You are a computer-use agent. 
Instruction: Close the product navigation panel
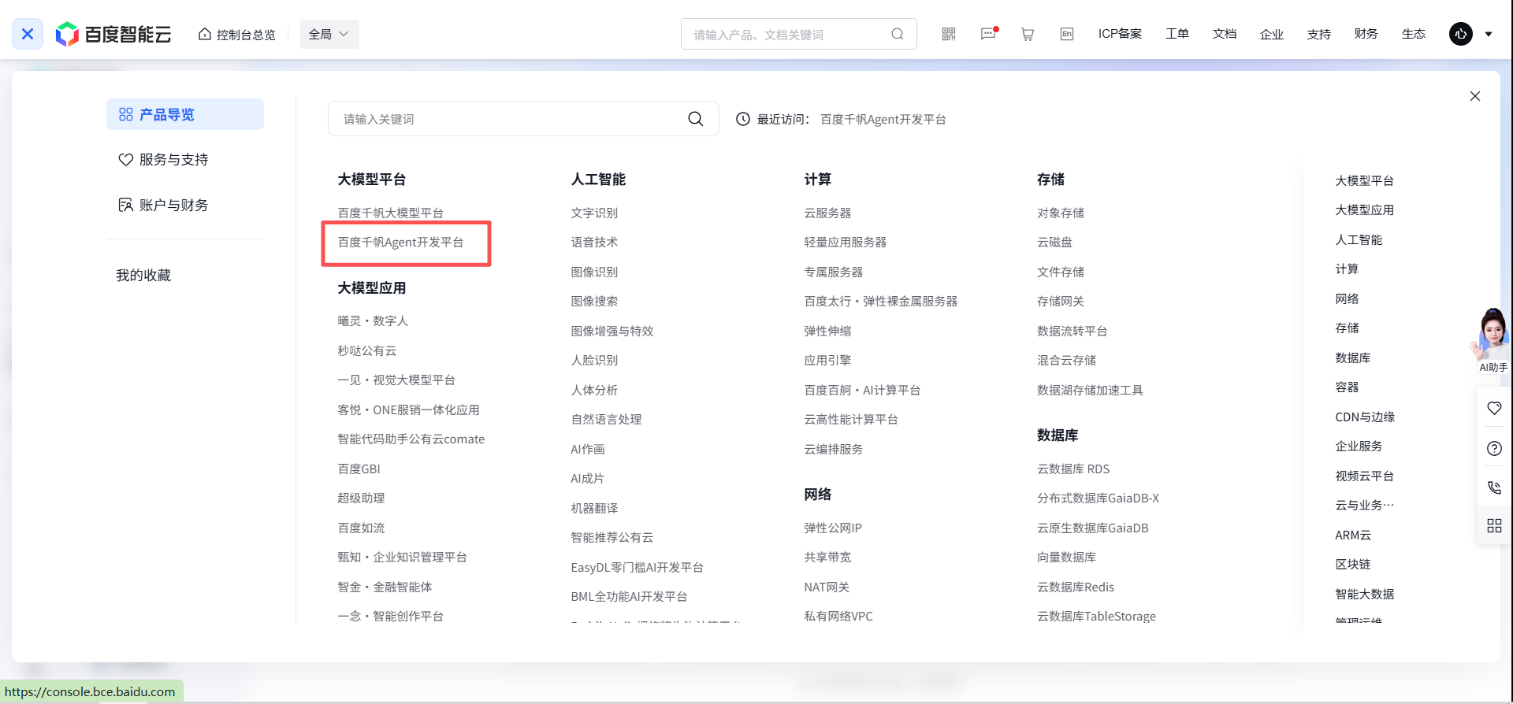click(1475, 96)
